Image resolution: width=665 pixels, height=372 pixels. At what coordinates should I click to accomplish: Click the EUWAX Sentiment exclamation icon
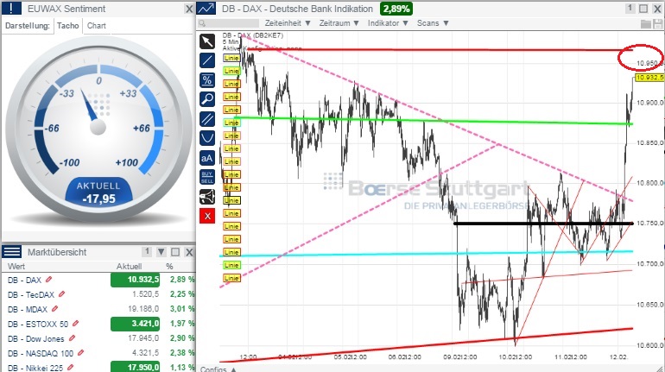[x=11, y=8]
